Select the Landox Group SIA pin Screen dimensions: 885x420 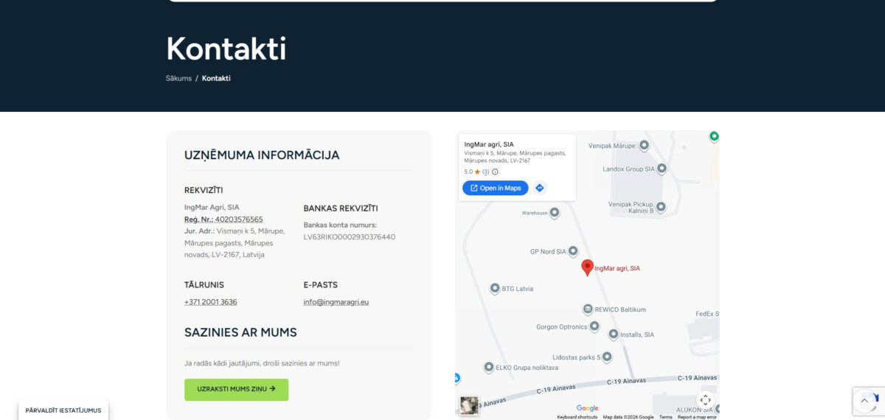[662, 169]
